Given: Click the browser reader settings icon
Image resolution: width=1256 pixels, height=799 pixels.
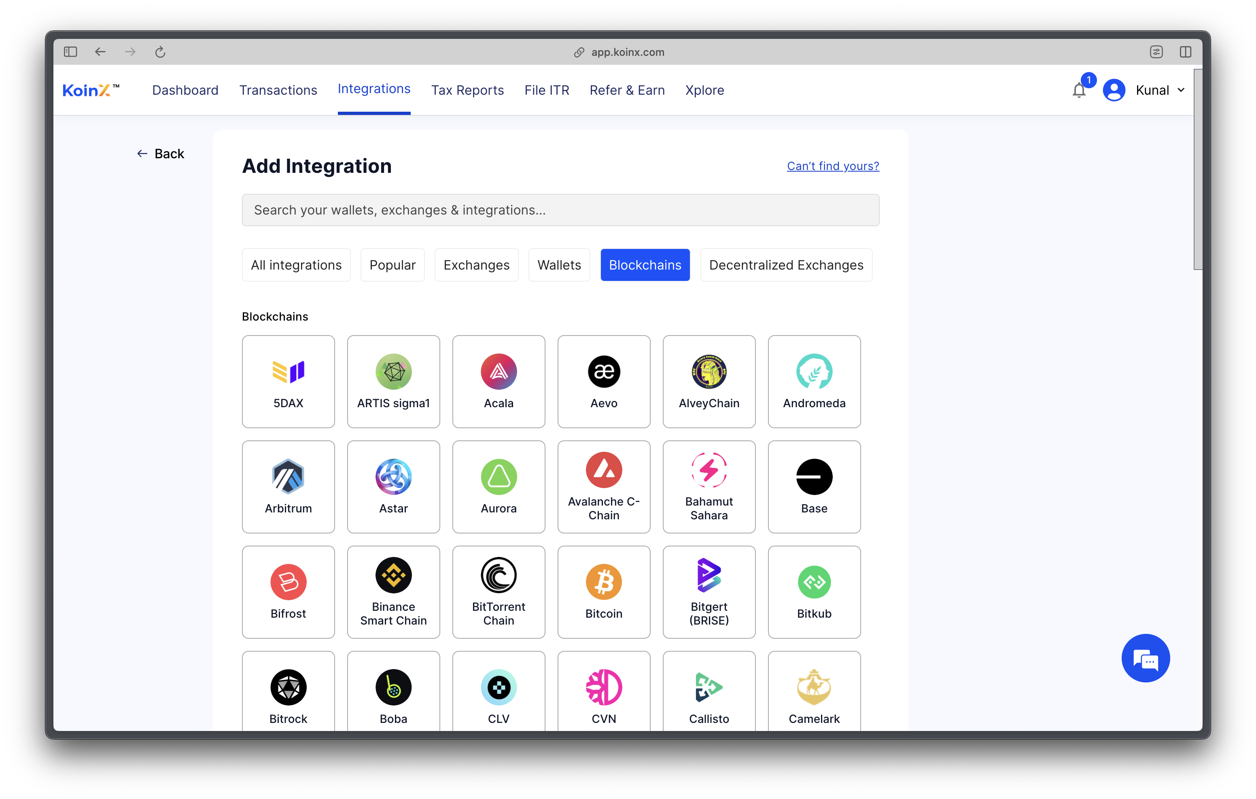Looking at the screenshot, I should [1156, 52].
